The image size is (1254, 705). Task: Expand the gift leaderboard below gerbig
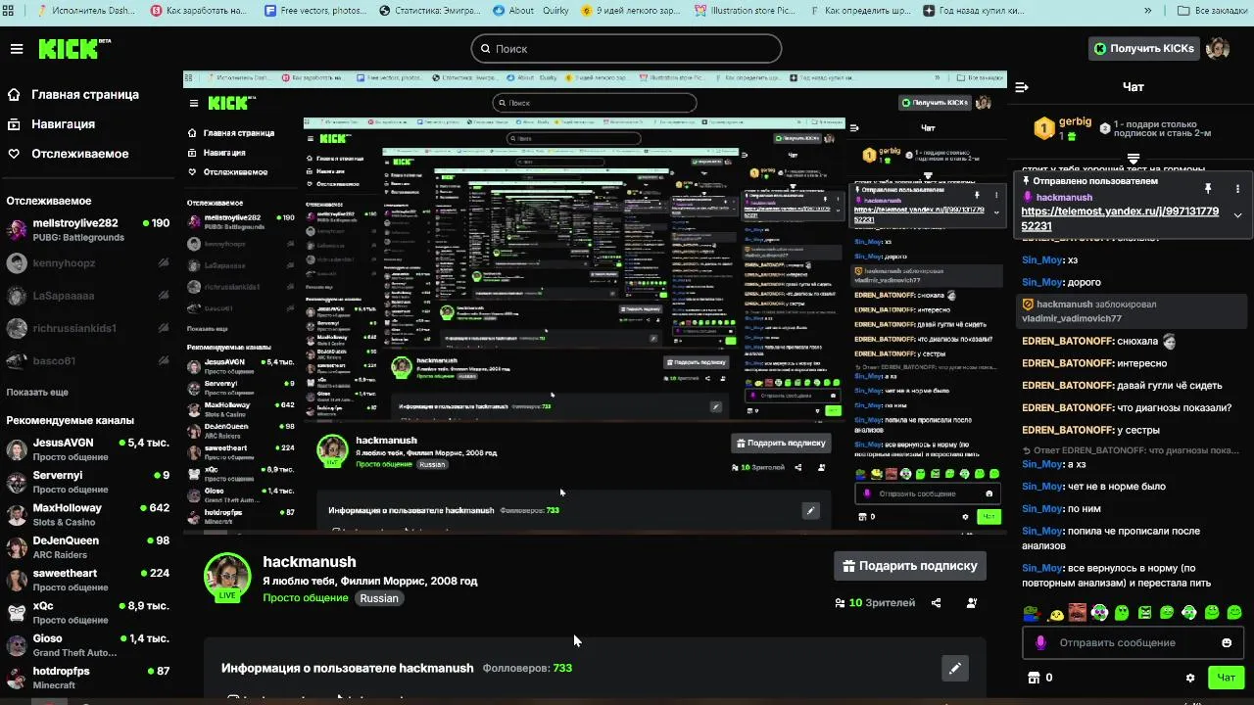[1133, 158]
